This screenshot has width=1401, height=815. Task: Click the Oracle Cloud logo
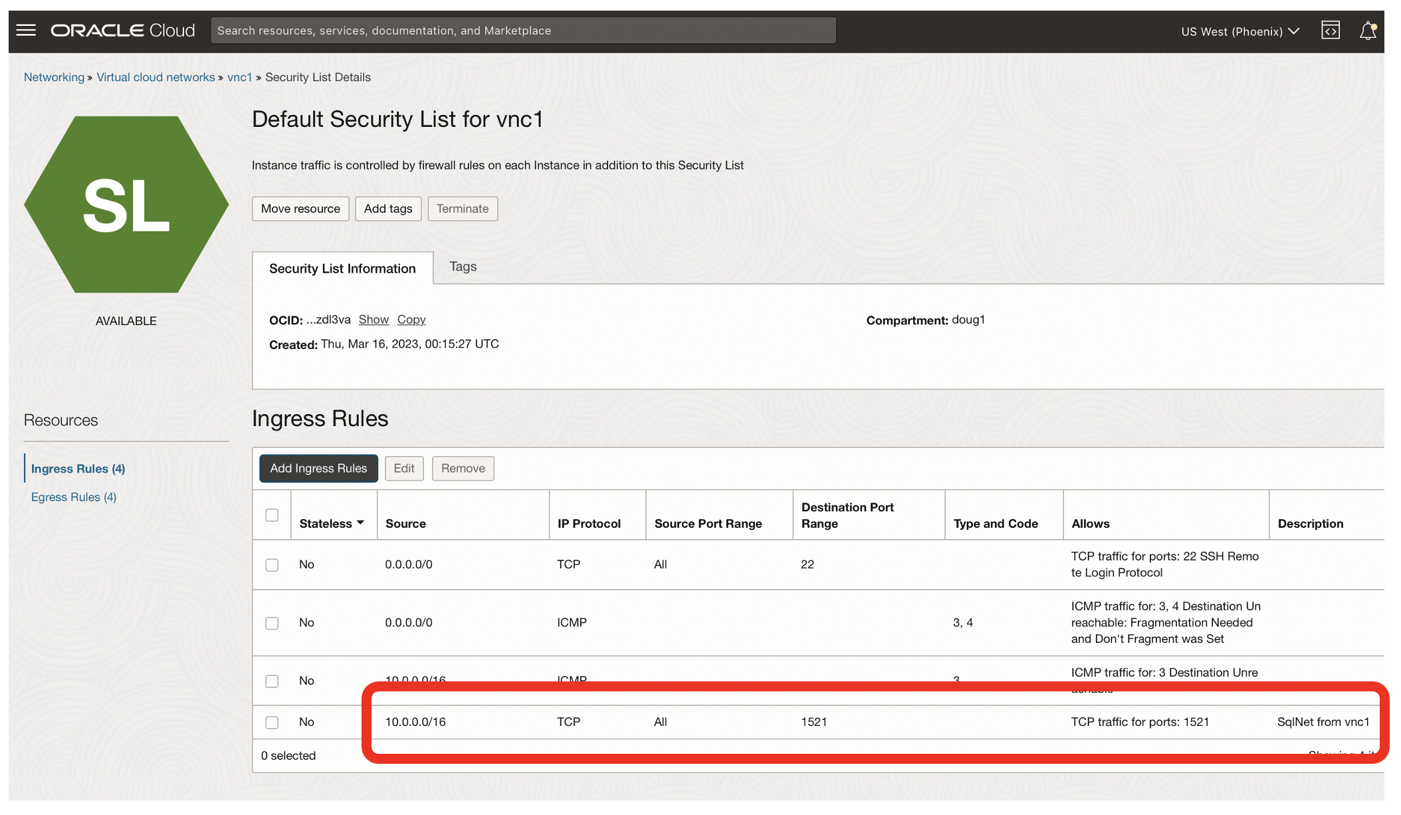(x=122, y=29)
